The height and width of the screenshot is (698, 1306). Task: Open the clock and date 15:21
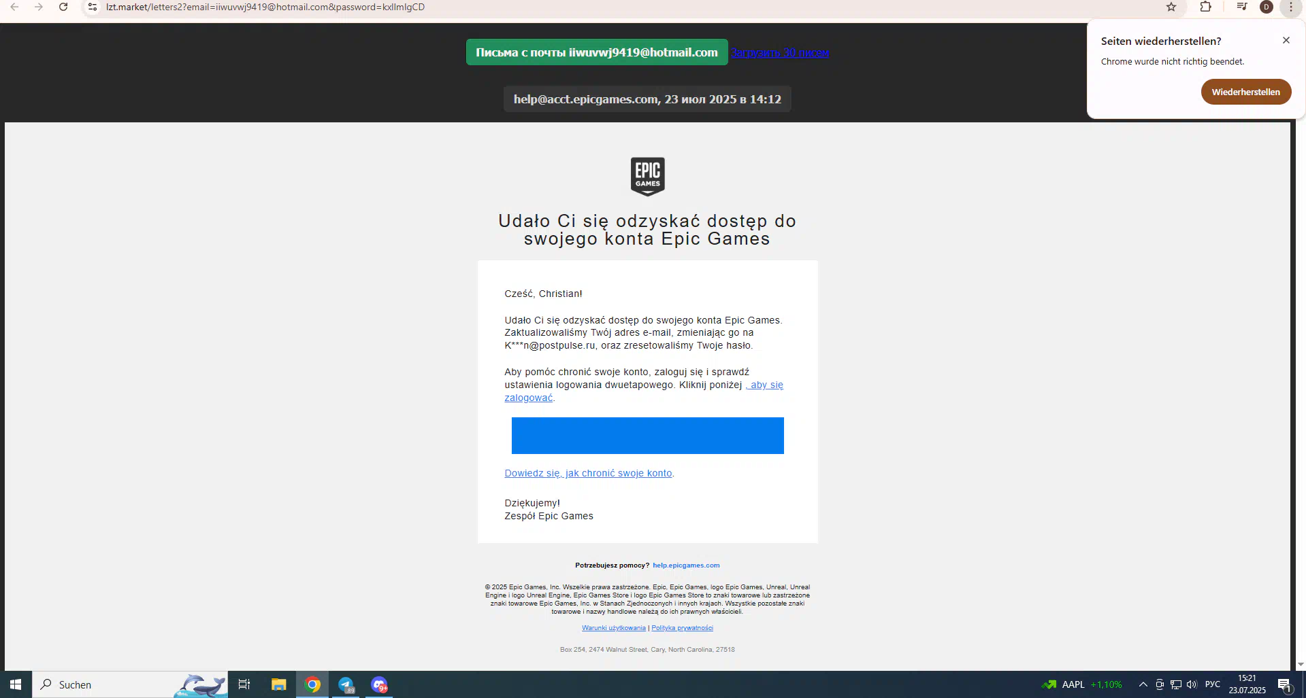click(x=1247, y=684)
